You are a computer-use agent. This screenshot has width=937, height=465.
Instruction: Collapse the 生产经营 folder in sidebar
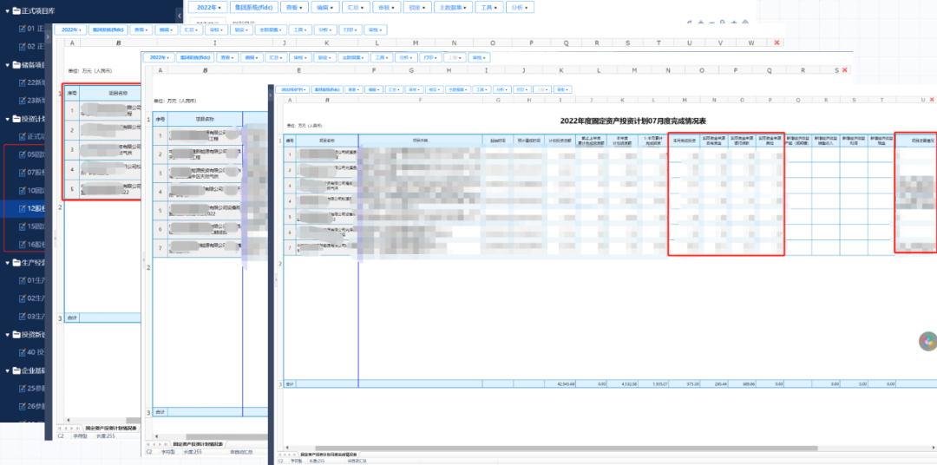click(x=8, y=263)
